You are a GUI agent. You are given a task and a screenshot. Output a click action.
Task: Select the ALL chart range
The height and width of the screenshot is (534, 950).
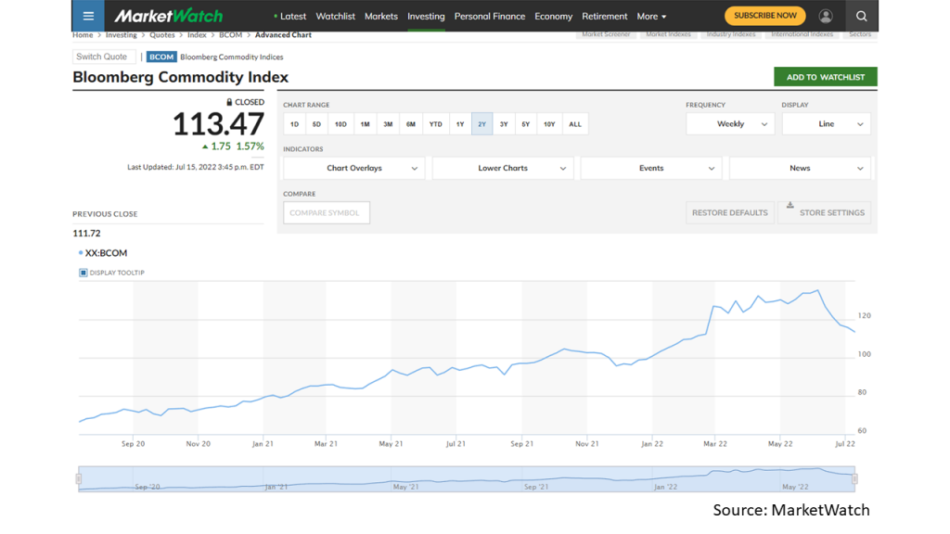coord(575,124)
